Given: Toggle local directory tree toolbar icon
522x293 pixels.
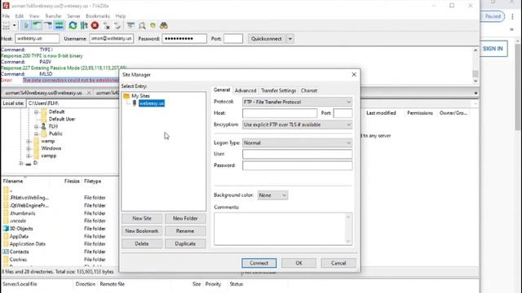Looking at the screenshot, I should click(37, 25).
